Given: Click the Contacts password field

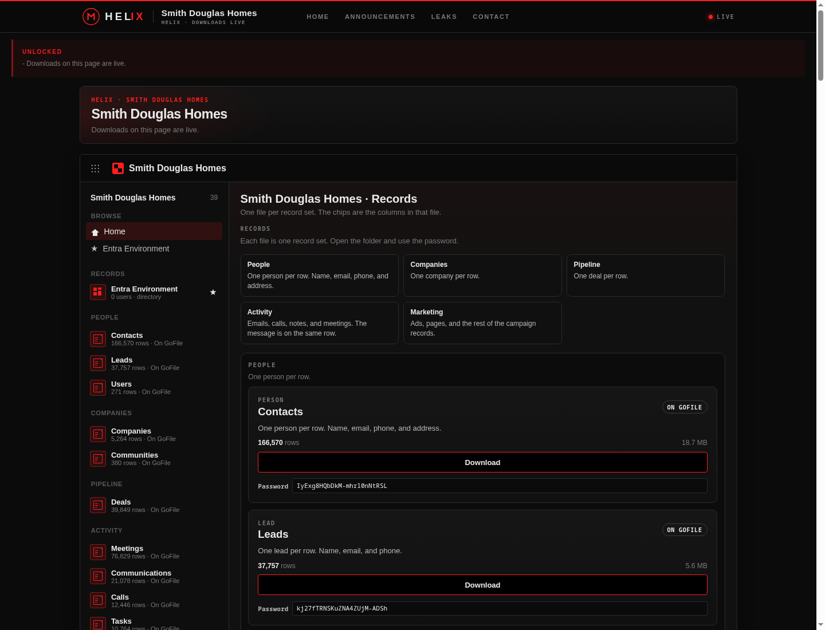Looking at the screenshot, I should (500, 486).
